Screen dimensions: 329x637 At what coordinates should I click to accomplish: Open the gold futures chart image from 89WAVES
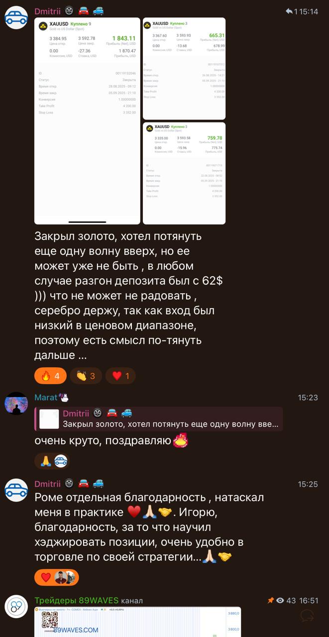point(137,622)
